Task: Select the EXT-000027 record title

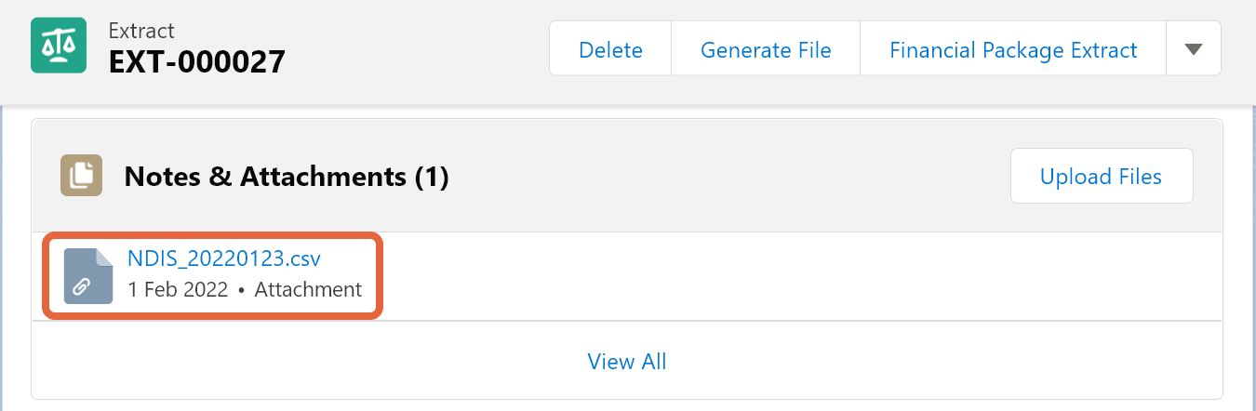Action: [x=197, y=62]
